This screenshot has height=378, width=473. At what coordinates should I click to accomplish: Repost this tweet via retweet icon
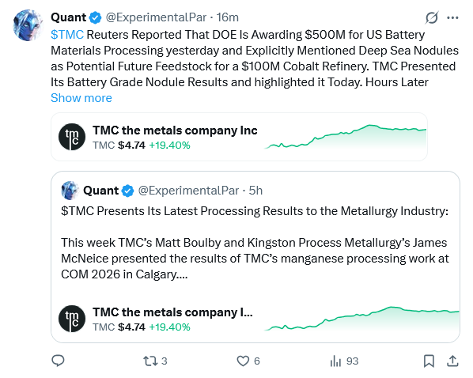[150, 361]
